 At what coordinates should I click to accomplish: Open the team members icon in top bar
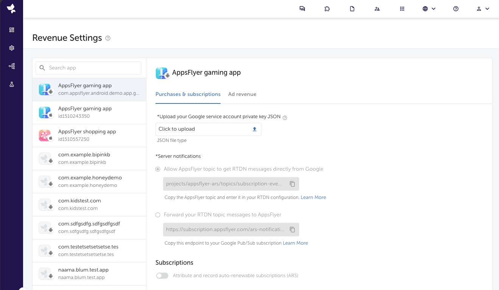[377, 9]
